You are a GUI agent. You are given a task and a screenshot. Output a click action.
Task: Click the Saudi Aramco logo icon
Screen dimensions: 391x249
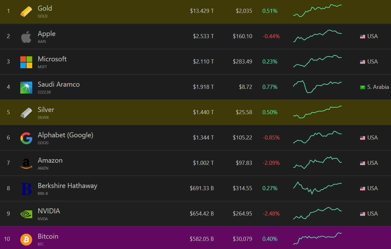point(26,87)
